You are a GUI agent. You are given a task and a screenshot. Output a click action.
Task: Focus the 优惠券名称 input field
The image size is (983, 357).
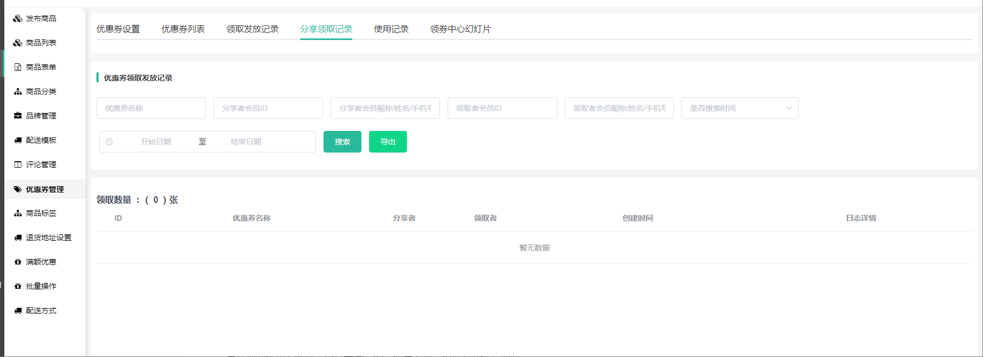(x=151, y=108)
